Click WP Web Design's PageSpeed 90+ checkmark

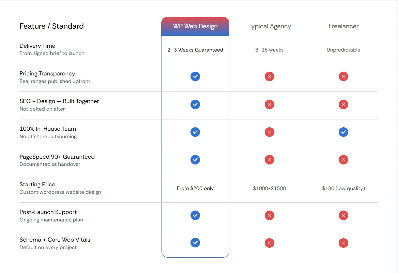(195, 160)
